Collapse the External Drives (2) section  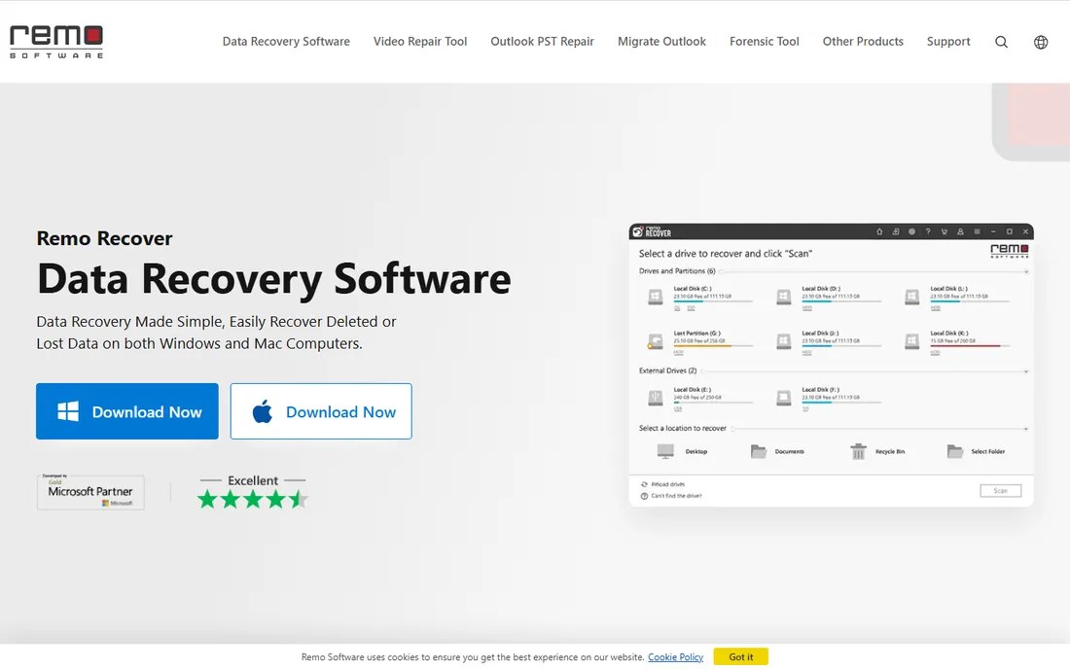(1026, 371)
